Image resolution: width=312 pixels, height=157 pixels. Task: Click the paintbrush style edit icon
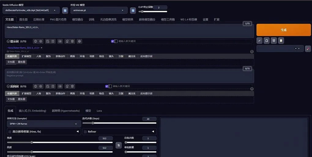click(308, 49)
